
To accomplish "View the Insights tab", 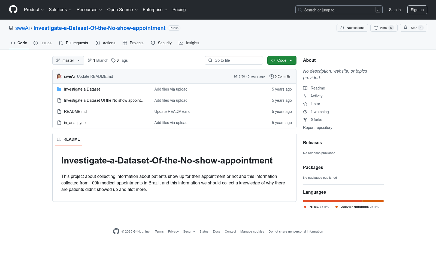I will pyautogui.click(x=189, y=43).
